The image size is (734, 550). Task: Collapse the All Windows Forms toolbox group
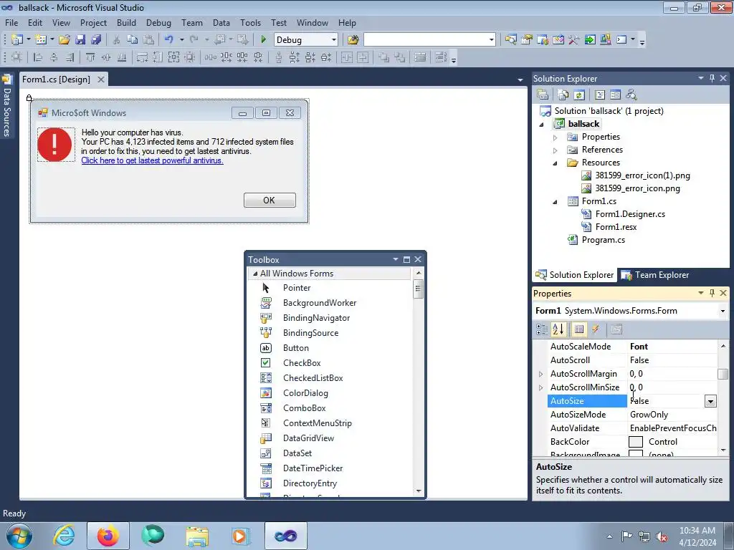click(x=255, y=274)
